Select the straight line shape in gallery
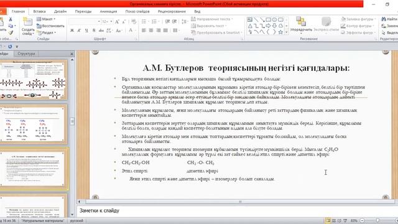The width and height of the screenshot is (398, 224). [x=256, y=19]
